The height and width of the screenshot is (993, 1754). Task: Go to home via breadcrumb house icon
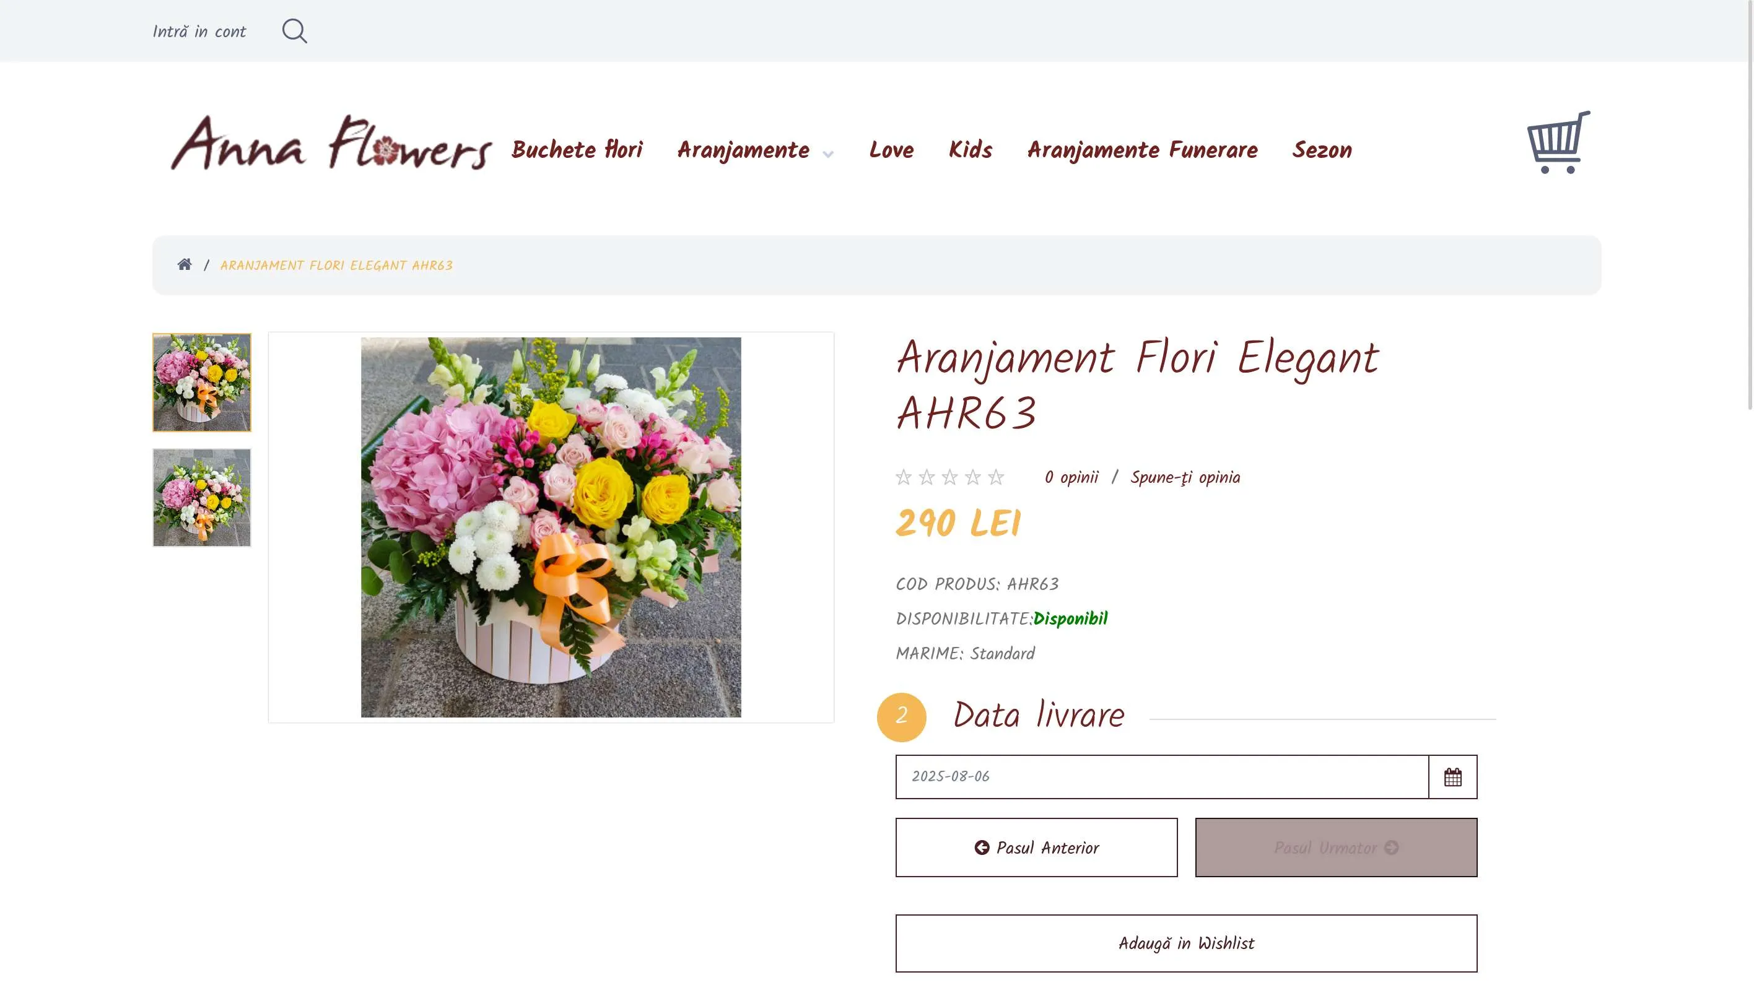point(184,264)
